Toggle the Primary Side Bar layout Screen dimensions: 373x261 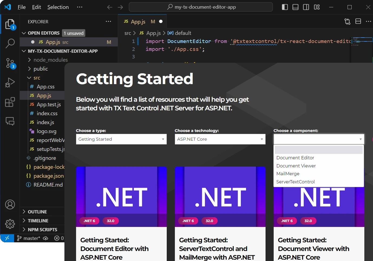[x=285, y=7]
